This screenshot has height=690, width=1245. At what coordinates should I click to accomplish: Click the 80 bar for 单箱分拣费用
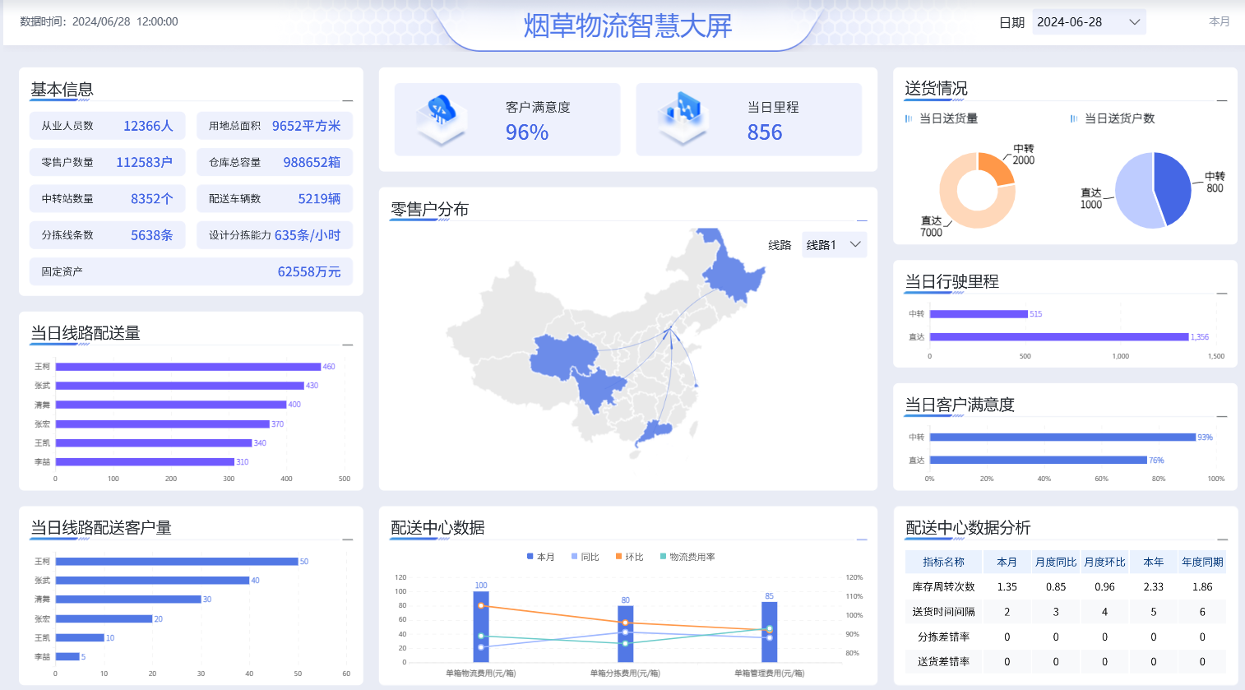click(626, 634)
